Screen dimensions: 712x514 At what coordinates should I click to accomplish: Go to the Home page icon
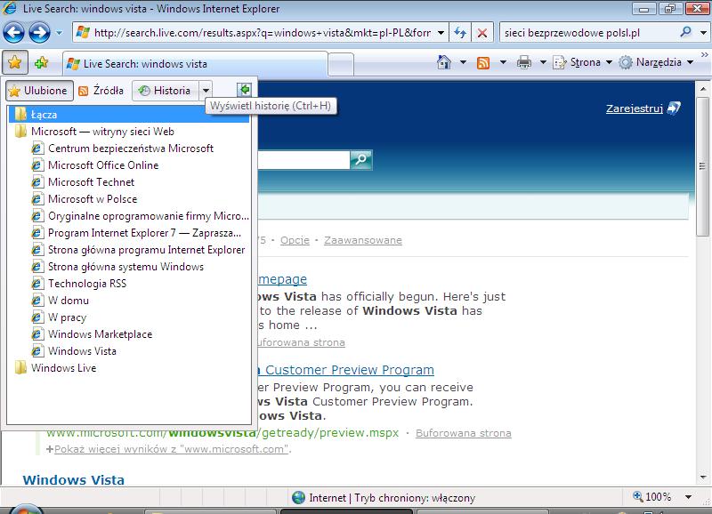coord(444,62)
